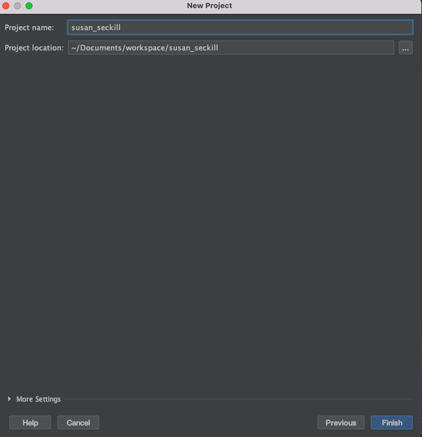This screenshot has height=437, width=422.
Task: Finish creating the susan_seckill project
Action: pyautogui.click(x=392, y=423)
